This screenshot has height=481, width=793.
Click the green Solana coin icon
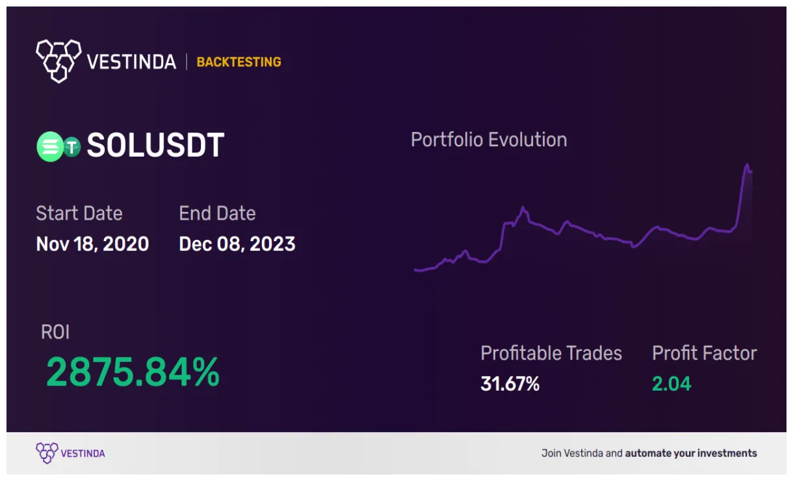[49, 146]
